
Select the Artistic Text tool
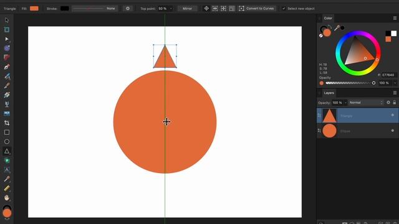tap(7, 170)
